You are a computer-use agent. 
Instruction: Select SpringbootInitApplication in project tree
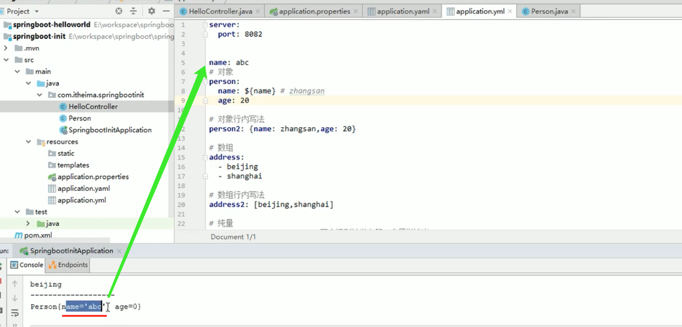pos(110,130)
